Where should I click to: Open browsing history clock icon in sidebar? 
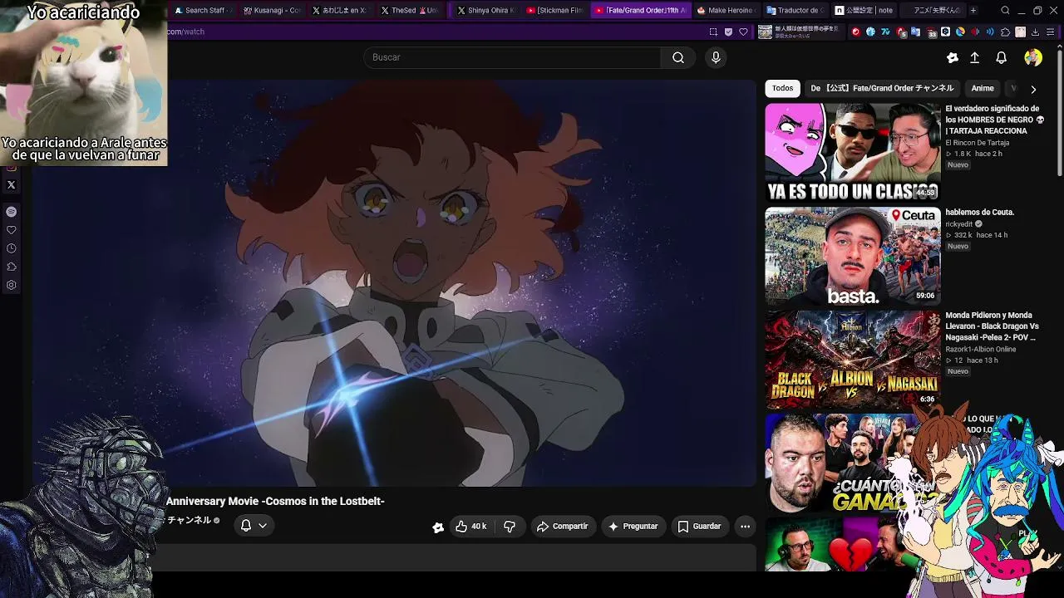pos(12,248)
